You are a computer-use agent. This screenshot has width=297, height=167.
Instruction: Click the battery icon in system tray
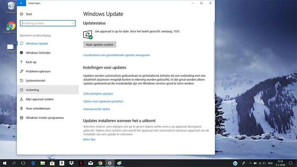coord(255,163)
